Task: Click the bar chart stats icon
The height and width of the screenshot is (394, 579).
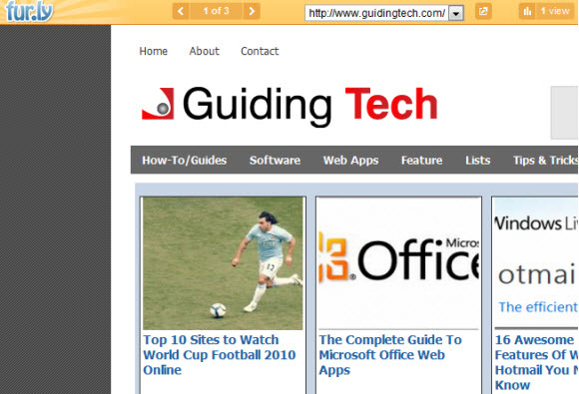Action: (x=527, y=11)
